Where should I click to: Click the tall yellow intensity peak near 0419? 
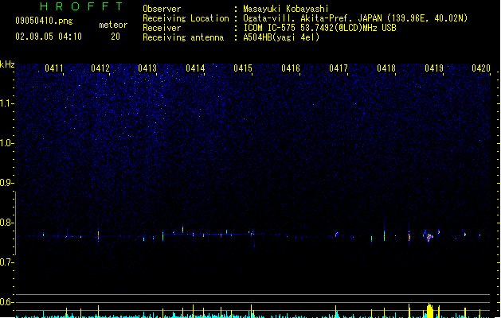click(430, 310)
